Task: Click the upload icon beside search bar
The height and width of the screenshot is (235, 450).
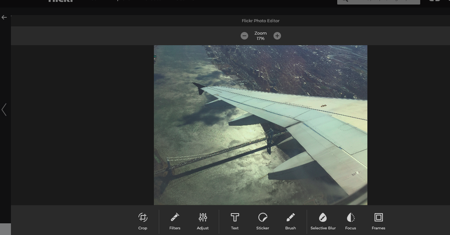Action: 434,1
